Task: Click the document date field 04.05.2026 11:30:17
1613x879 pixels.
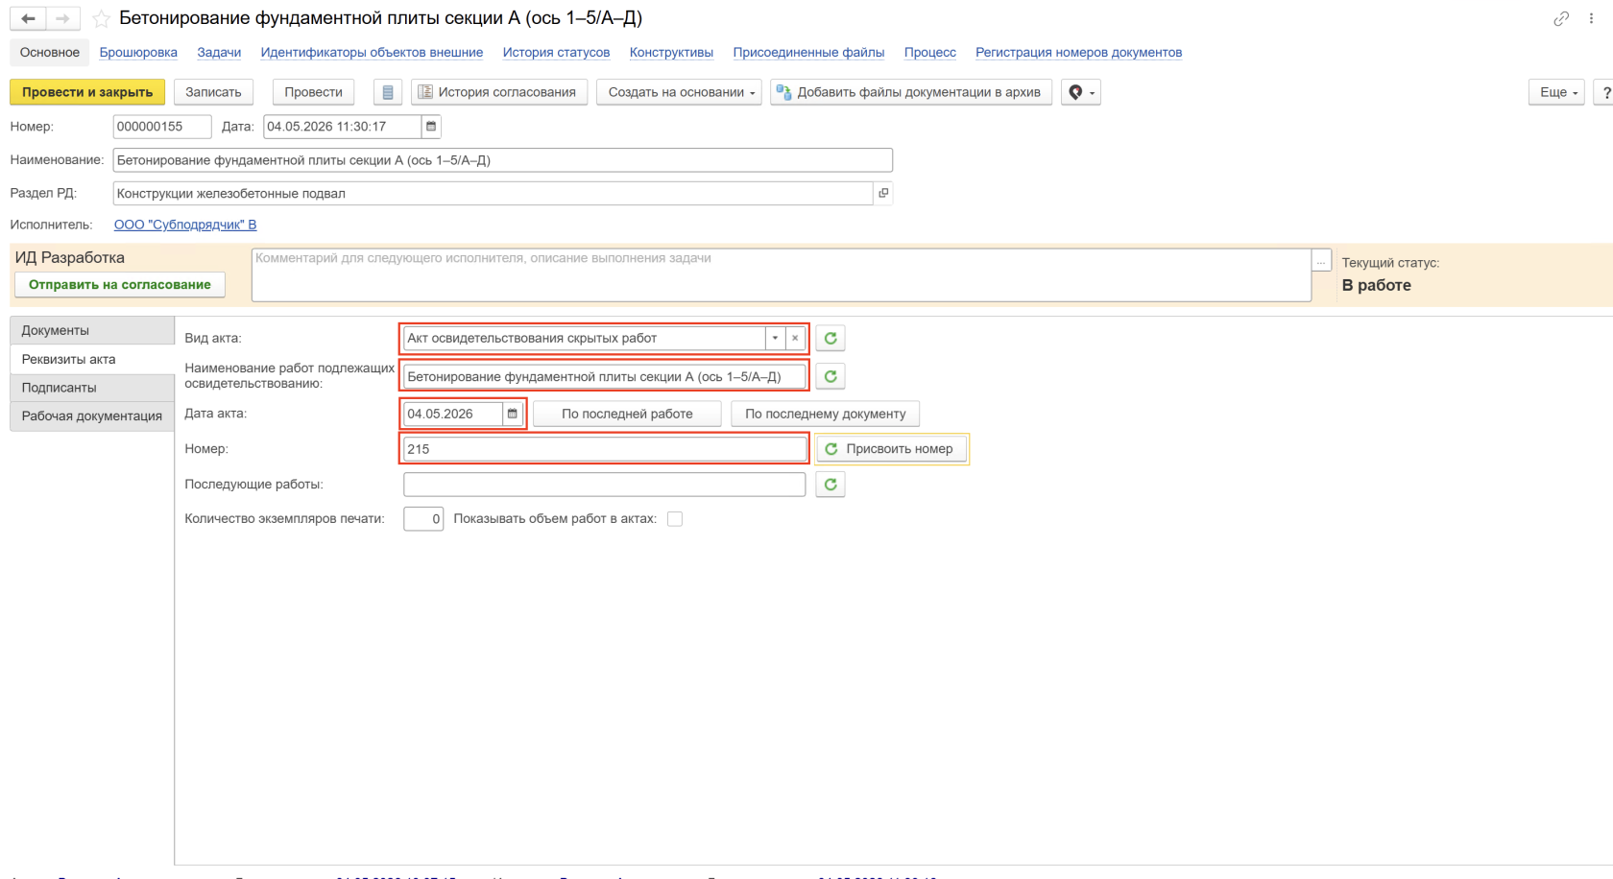Action: pyautogui.click(x=343, y=127)
